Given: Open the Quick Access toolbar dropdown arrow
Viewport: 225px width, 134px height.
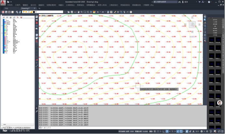Looking at the screenshot, I should (x=11, y=2).
